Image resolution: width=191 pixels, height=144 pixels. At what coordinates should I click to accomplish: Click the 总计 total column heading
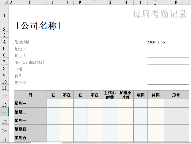pos(176,95)
